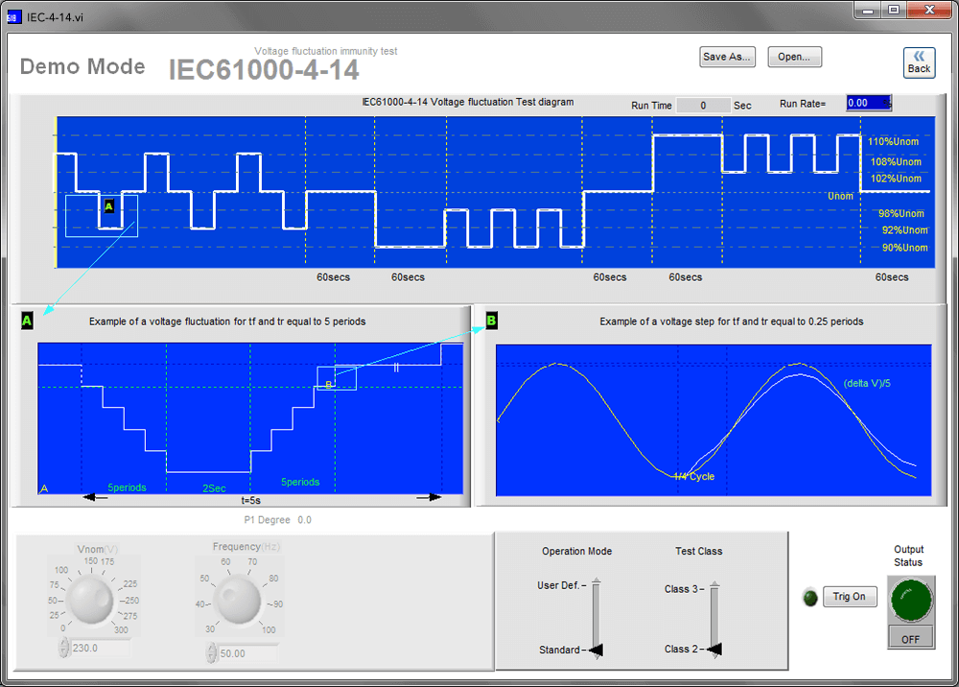Image resolution: width=959 pixels, height=687 pixels.
Task: Click the Test Class slider handle at Class 2
Action: (x=714, y=649)
